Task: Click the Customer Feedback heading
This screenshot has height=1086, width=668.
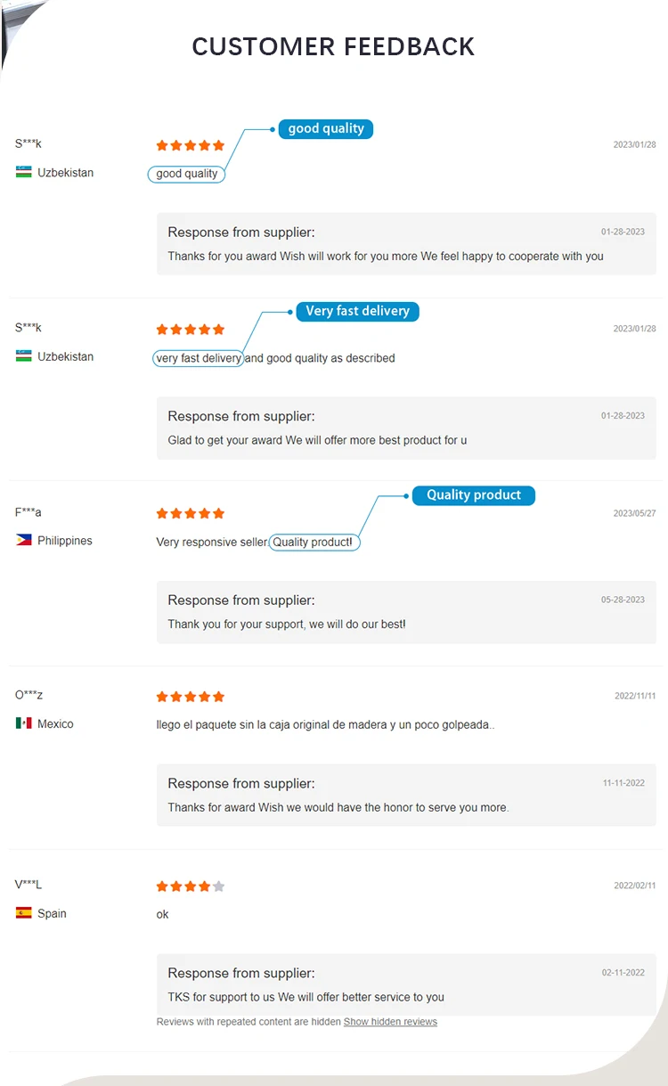Action: pos(334,46)
